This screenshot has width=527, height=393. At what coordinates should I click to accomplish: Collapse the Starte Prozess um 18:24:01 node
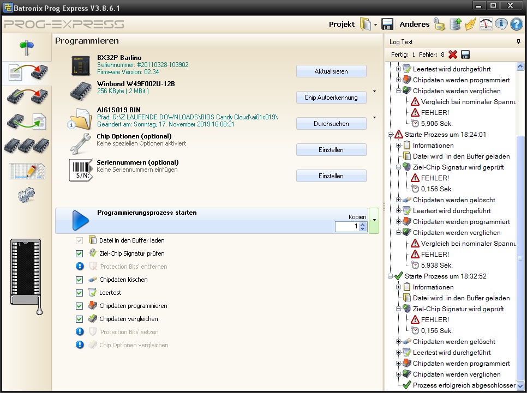390,134
